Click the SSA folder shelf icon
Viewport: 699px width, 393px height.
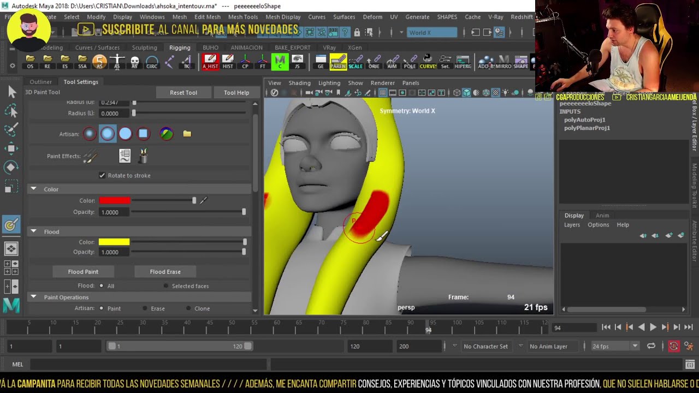tap(82, 62)
